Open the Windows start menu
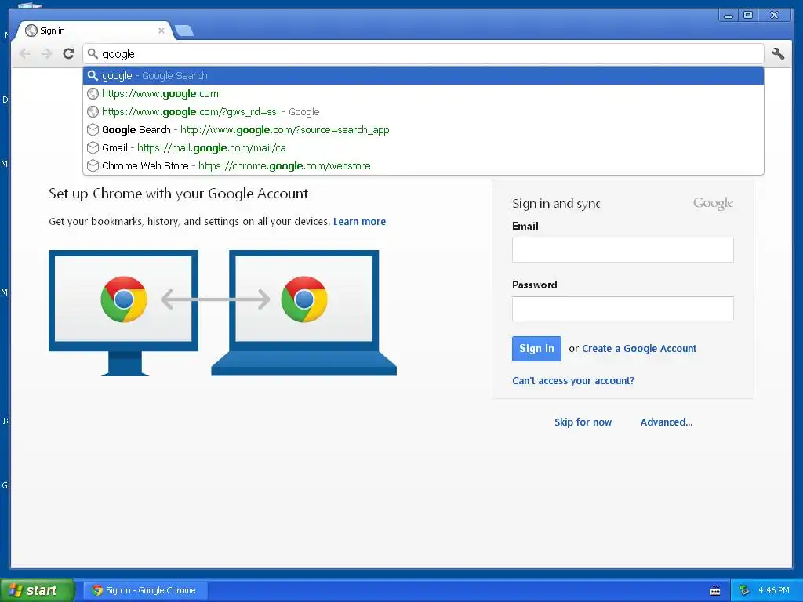This screenshot has width=803, height=602. 38,590
